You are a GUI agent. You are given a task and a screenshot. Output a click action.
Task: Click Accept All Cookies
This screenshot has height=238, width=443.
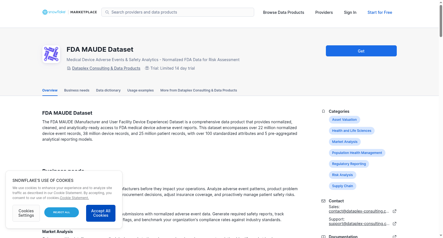[101, 213]
